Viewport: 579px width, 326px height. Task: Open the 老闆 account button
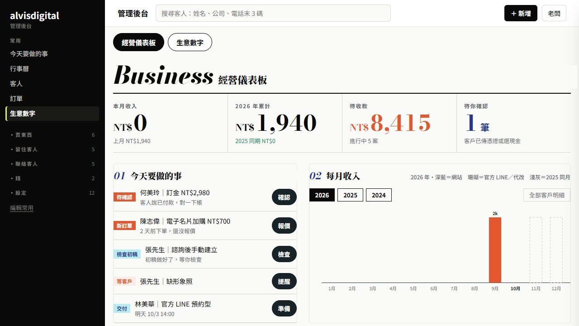[x=554, y=13]
